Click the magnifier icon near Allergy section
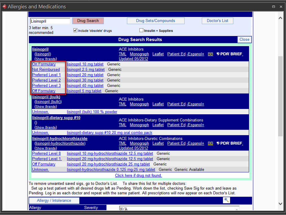Viewport: 286px width, 215px height. pos(226,200)
